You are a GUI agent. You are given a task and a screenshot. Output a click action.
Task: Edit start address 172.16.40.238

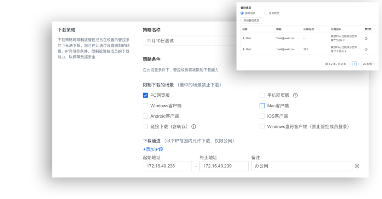click(167, 166)
